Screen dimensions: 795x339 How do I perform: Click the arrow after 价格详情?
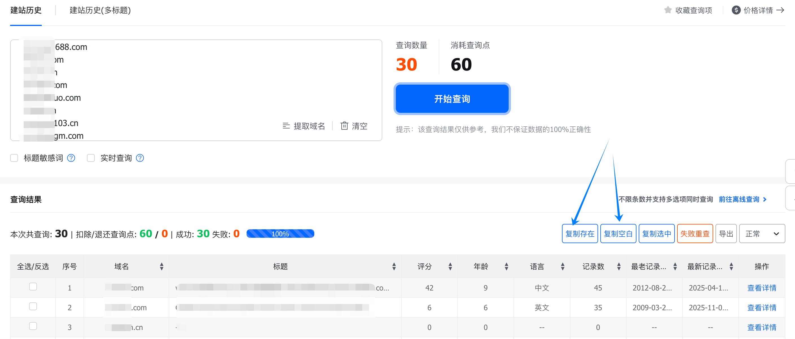coord(781,10)
